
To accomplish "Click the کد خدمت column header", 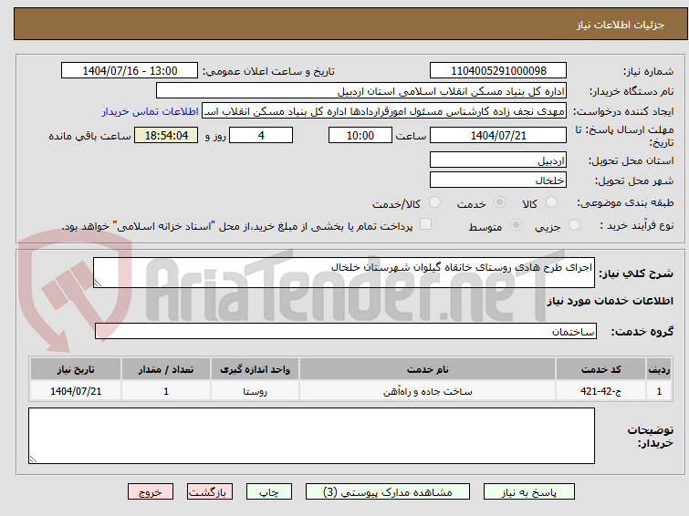I will pos(600,369).
